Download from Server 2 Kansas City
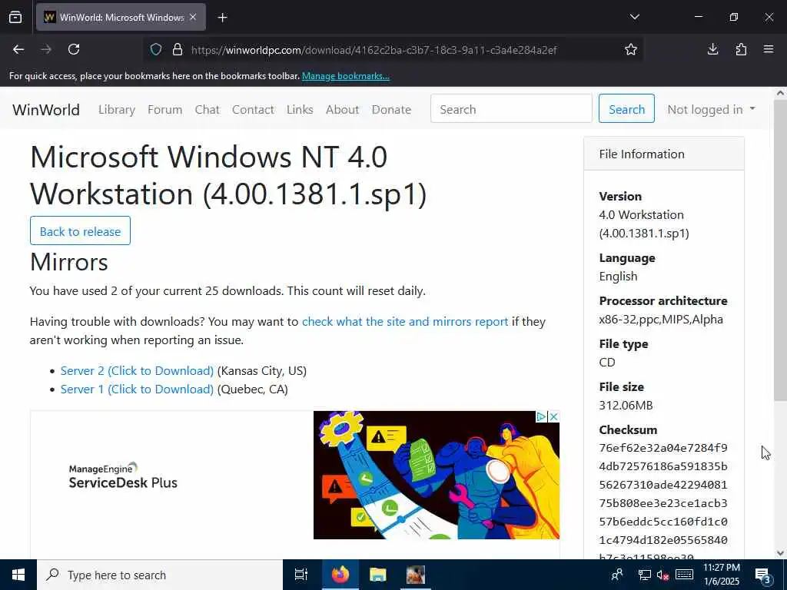Image resolution: width=787 pixels, height=590 pixels. point(137,371)
